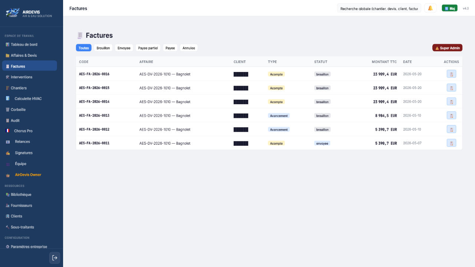
Task: Open action icon for invoice AES-FA-2026-0013
Action: (x=451, y=115)
